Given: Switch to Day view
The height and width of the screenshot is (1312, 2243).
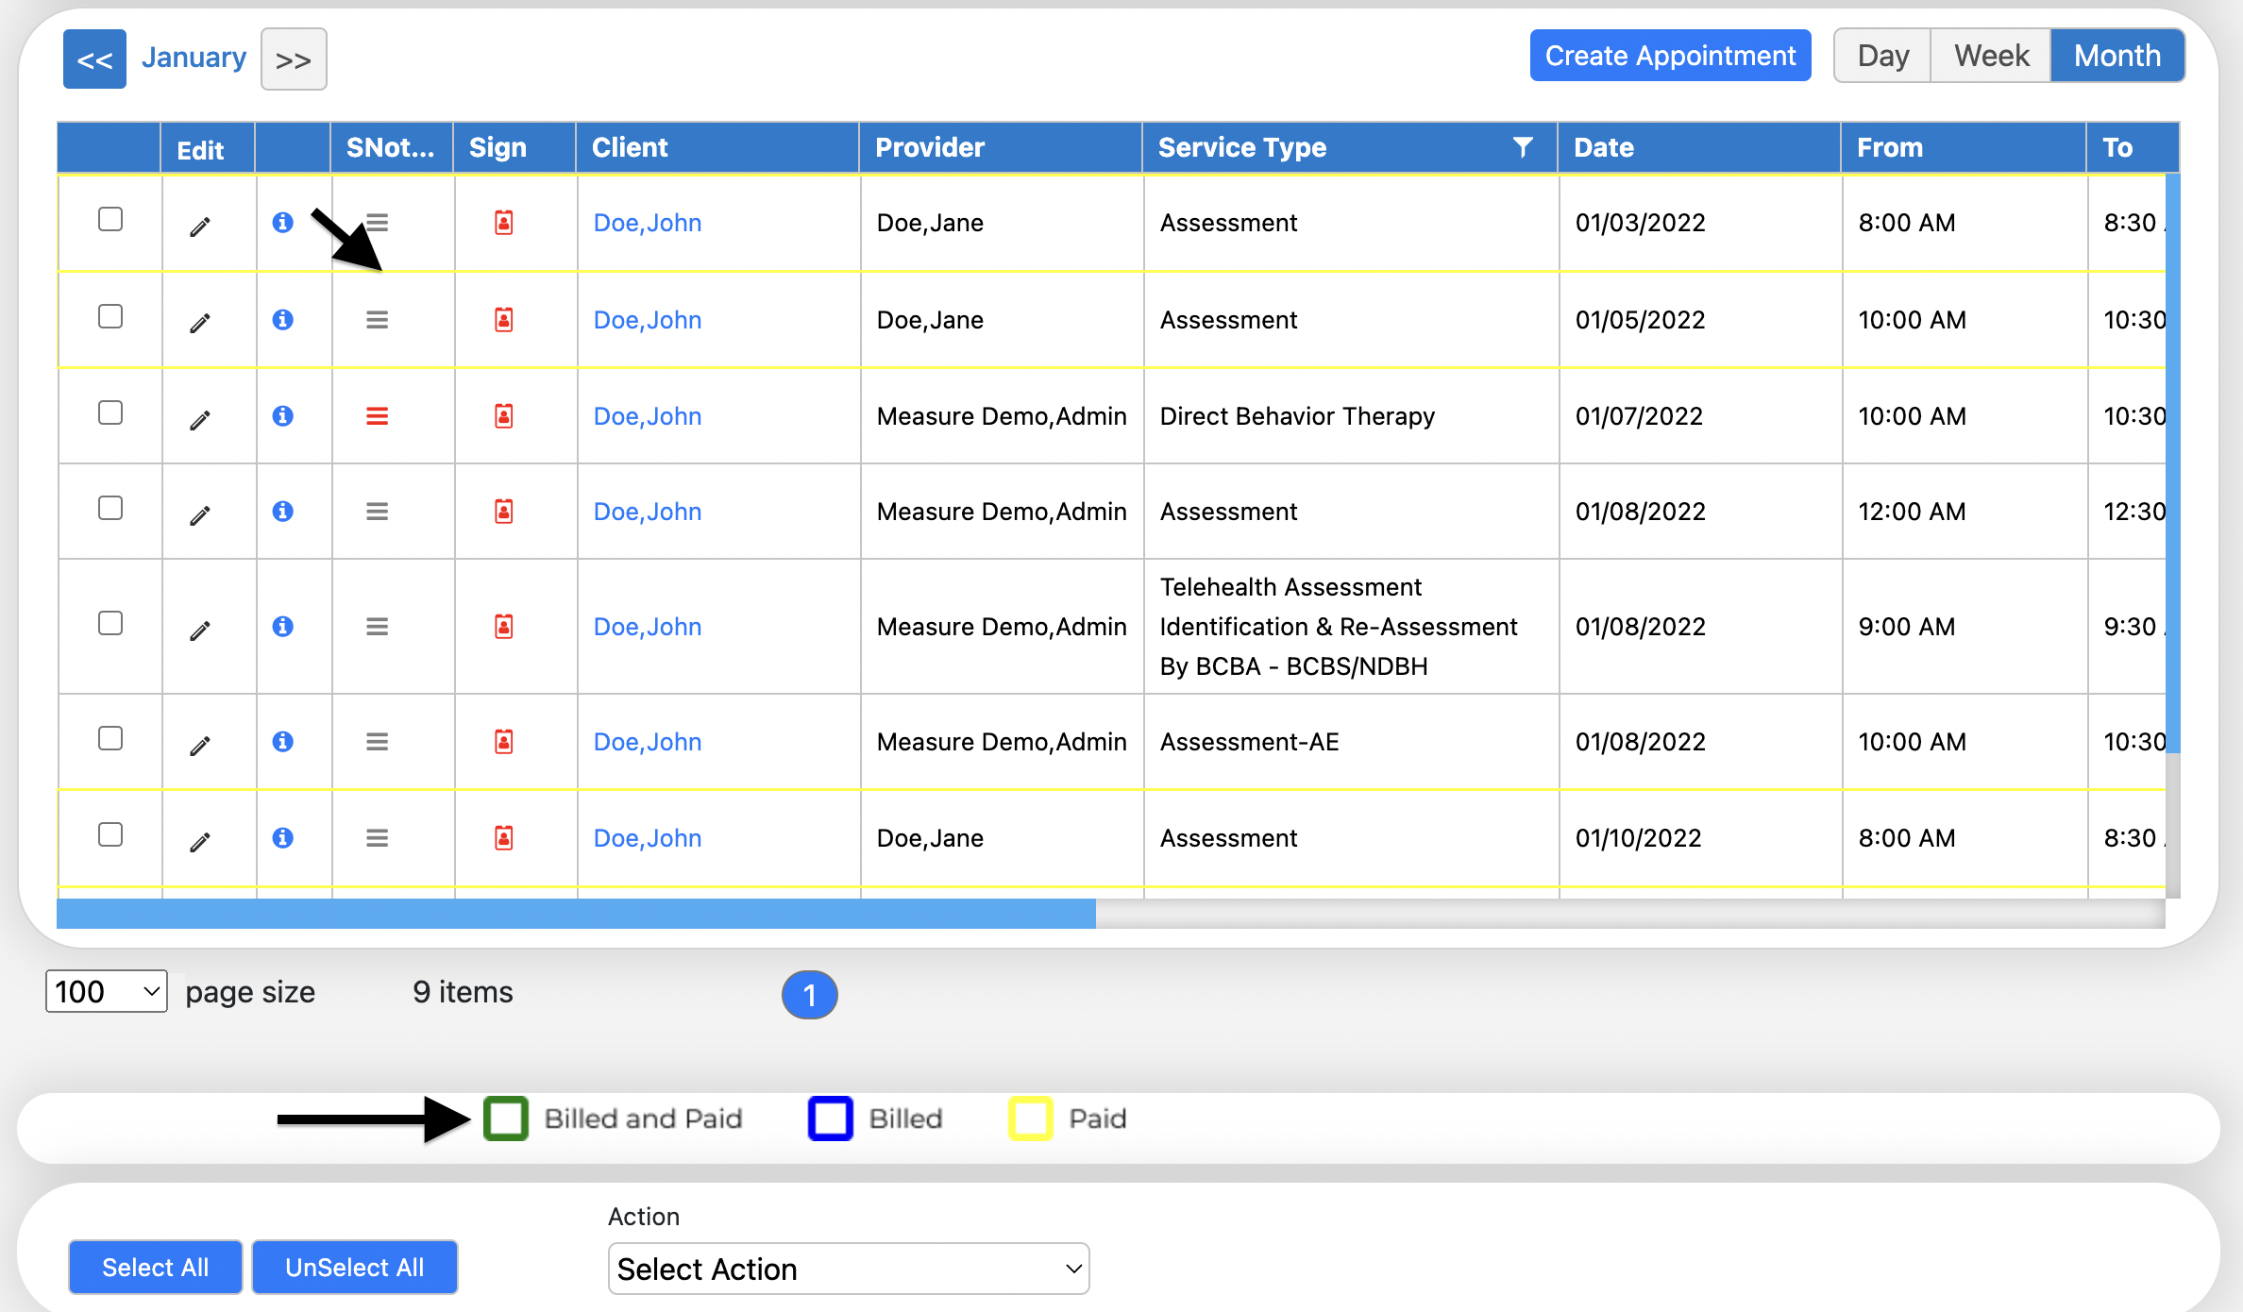Looking at the screenshot, I should coord(1882,56).
